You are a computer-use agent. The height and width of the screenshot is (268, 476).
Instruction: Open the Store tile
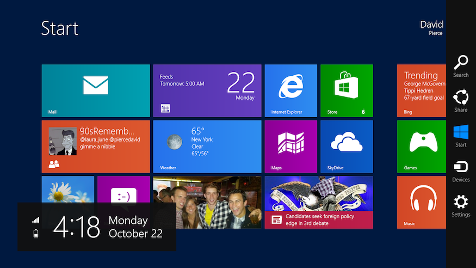tap(346, 90)
